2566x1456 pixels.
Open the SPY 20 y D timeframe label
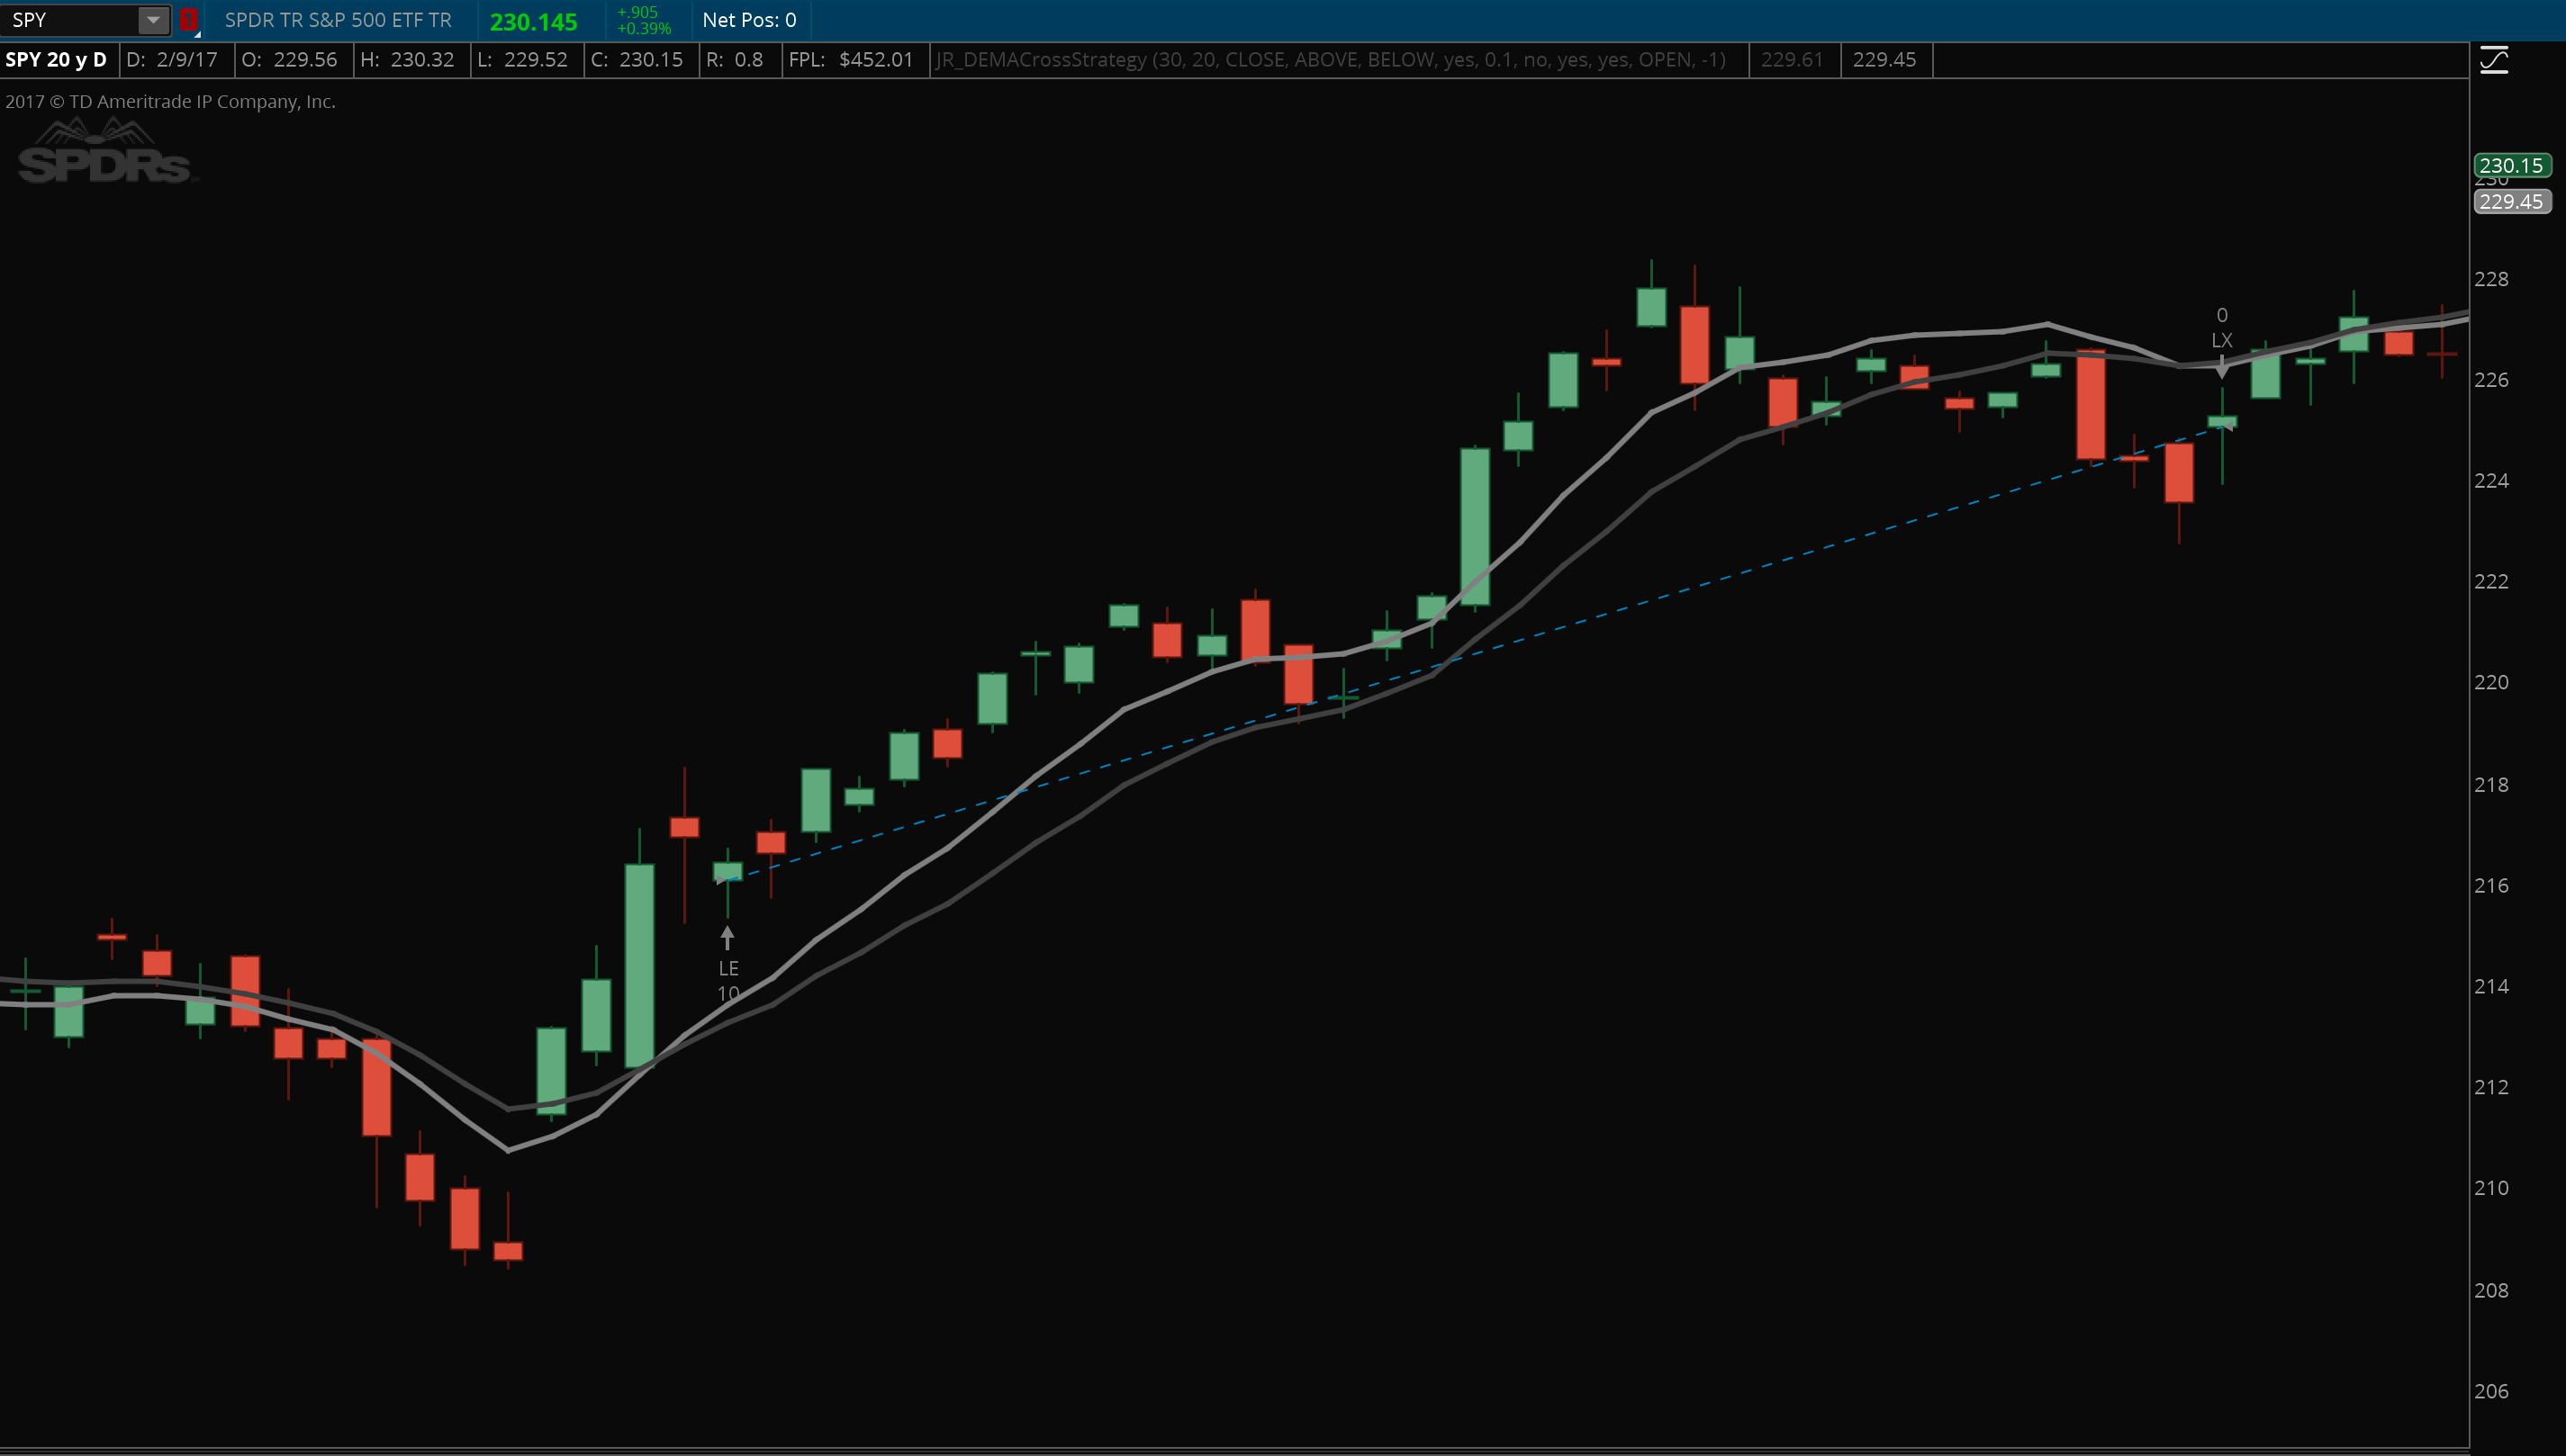[x=57, y=60]
